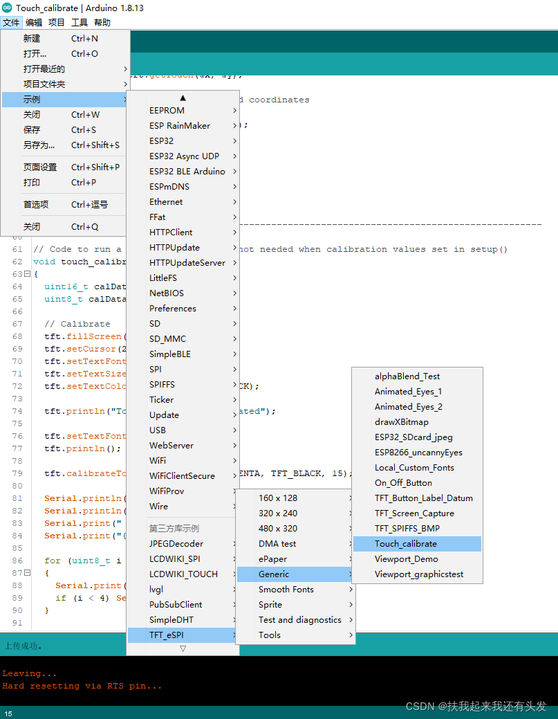Expand EEPROM examples
The width and height of the screenshot is (558, 719).
(x=183, y=111)
